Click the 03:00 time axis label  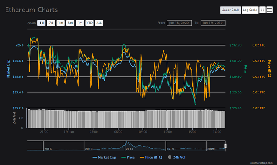click(93, 132)
